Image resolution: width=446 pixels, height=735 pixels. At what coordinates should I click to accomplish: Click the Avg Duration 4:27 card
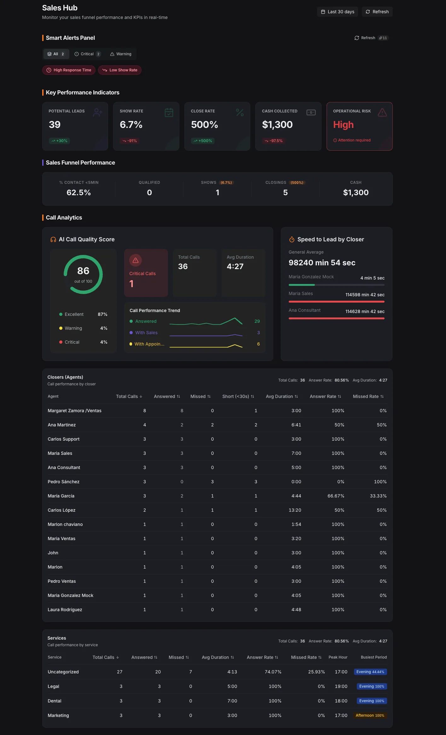tap(243, 273)
